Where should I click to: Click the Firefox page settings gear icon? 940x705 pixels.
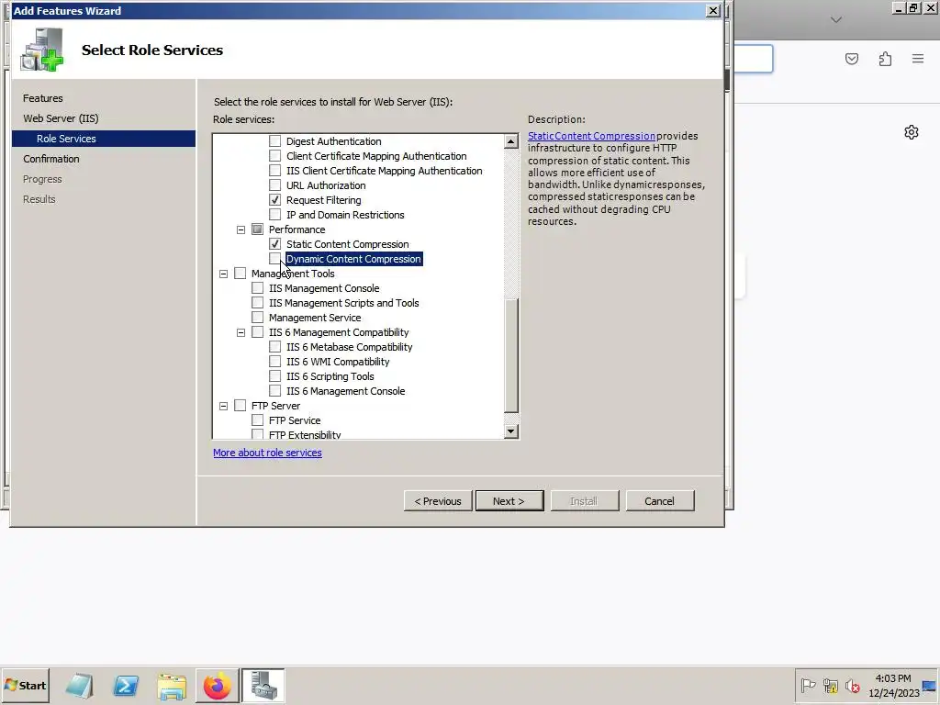tap(912, 132)
